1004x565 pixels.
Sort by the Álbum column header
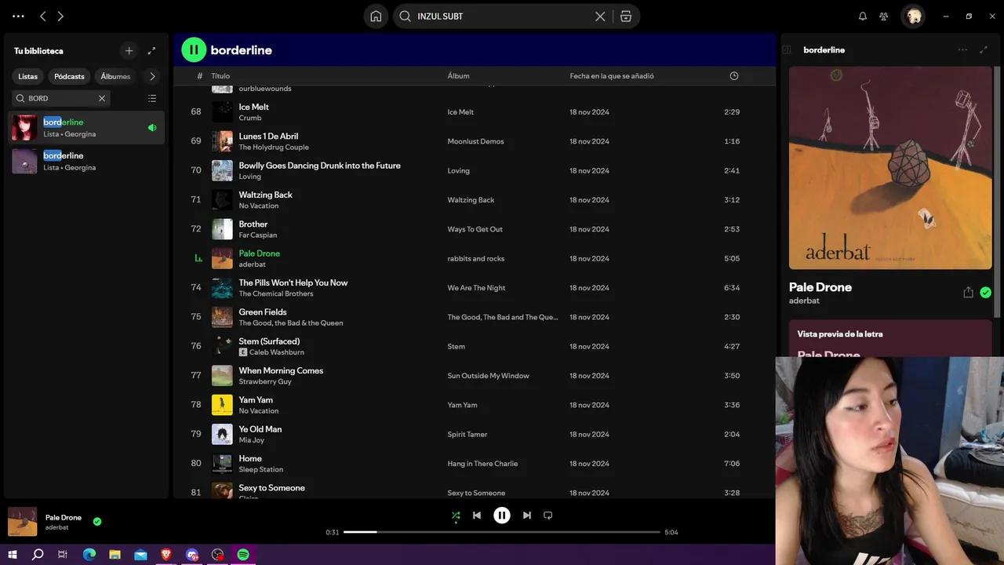click(x=458, y=76)
